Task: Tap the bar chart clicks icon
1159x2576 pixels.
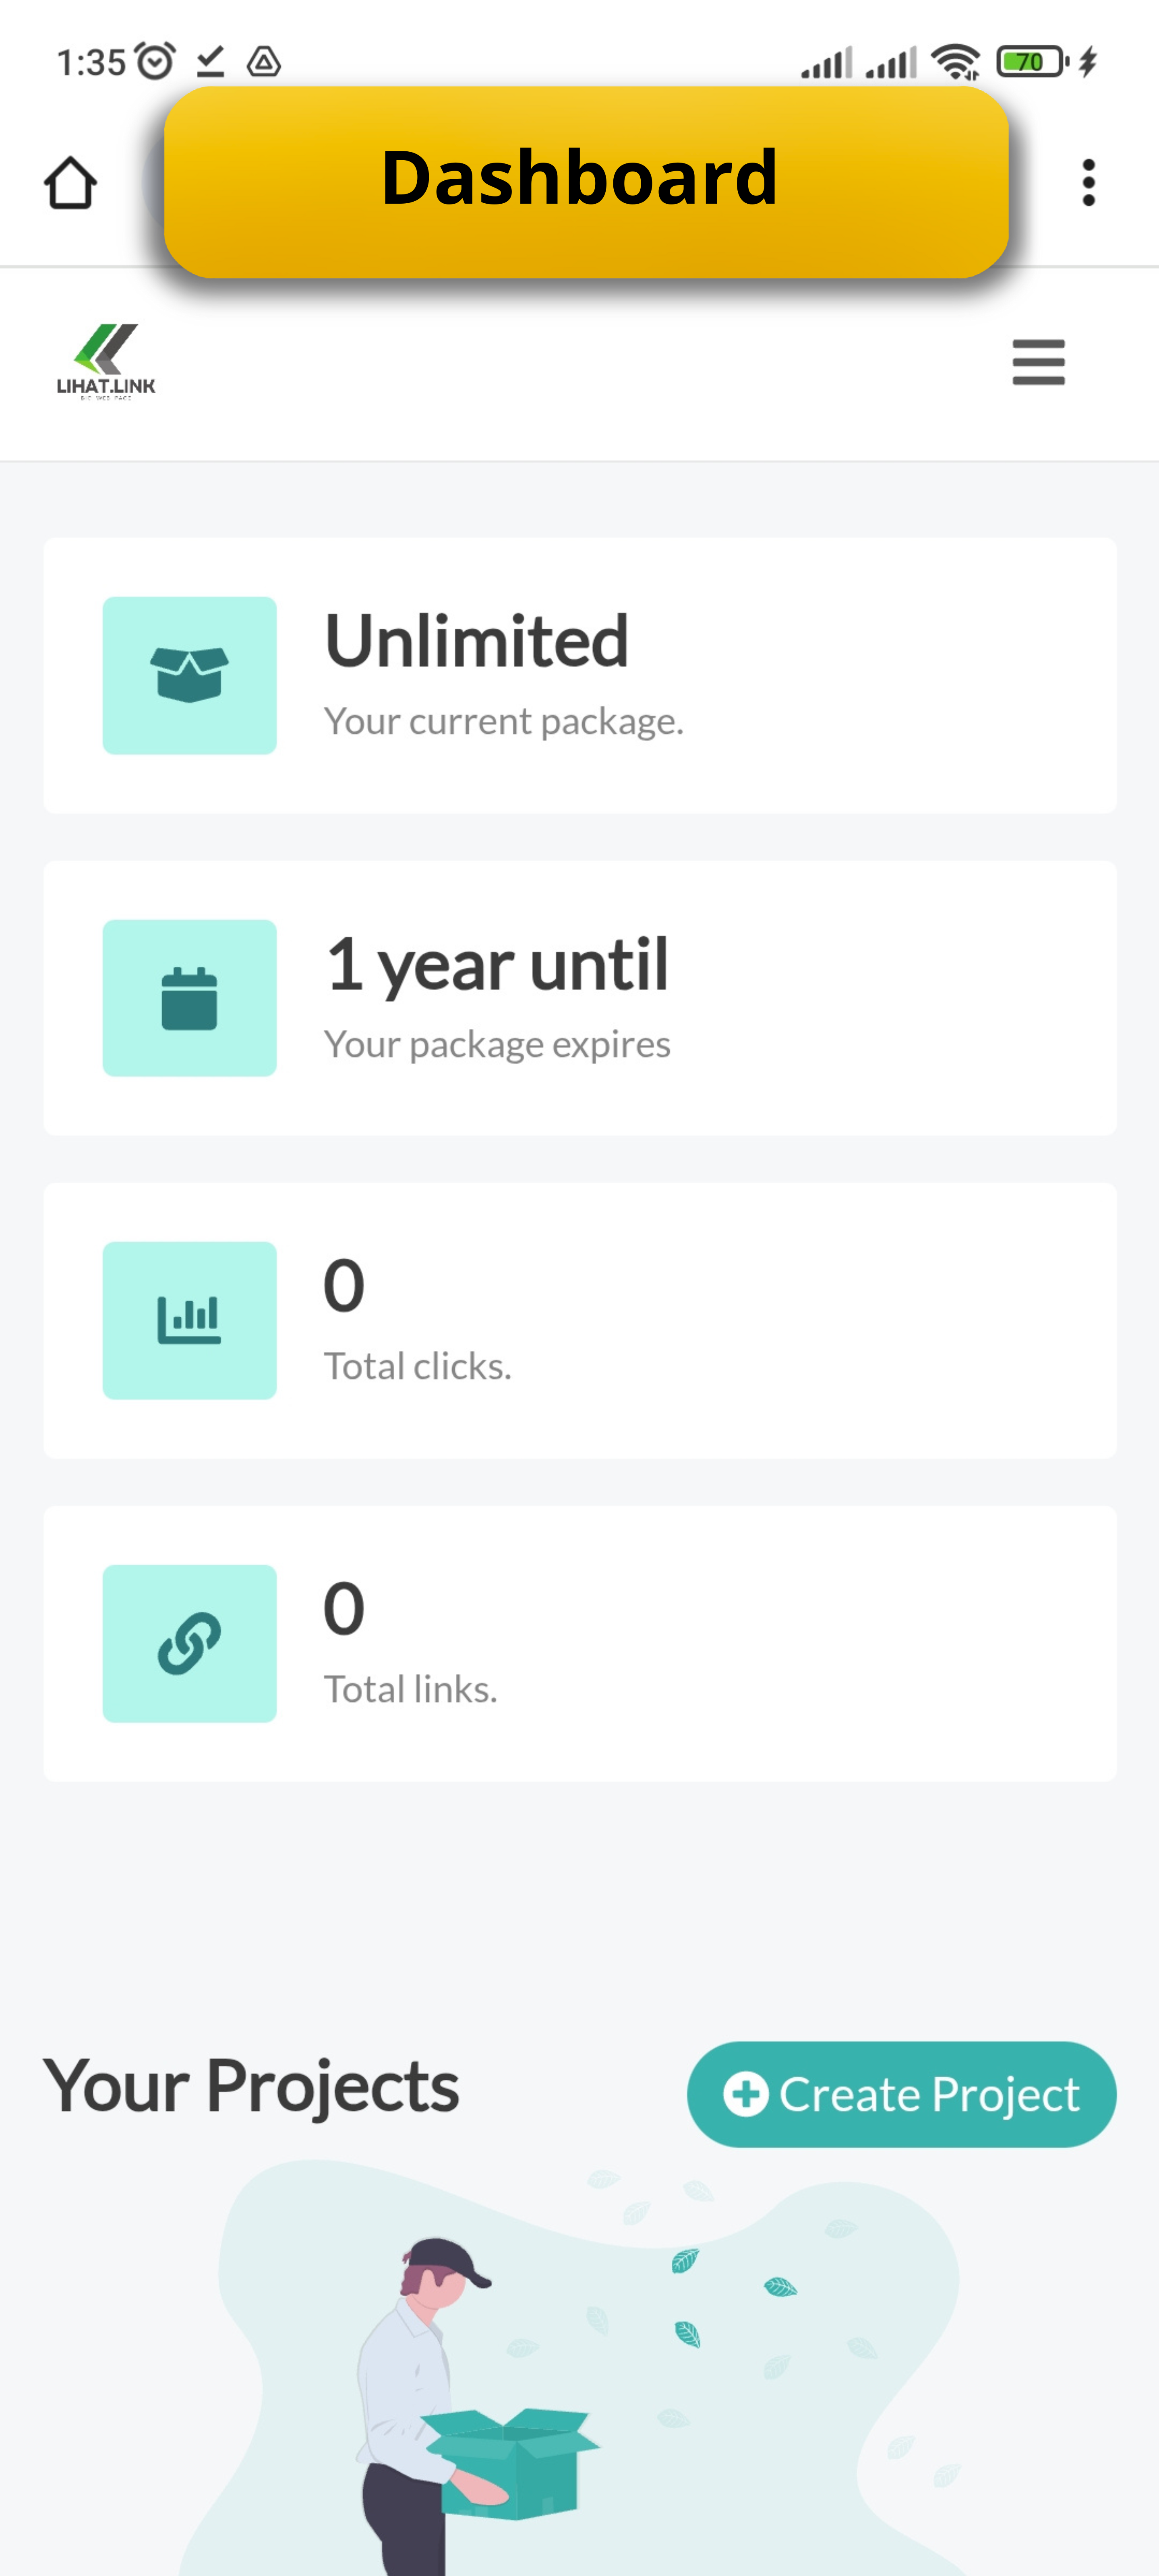Action: [x=189, y=1320]
